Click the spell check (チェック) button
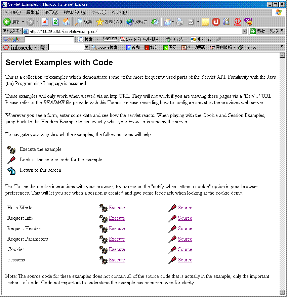 [175, 39]
